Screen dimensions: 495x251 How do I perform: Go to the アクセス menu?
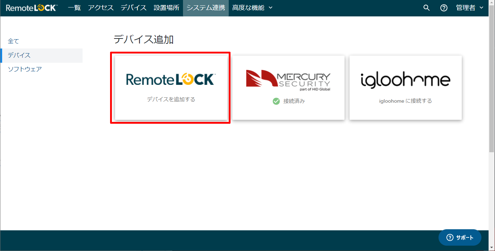(x=101, y=8)
